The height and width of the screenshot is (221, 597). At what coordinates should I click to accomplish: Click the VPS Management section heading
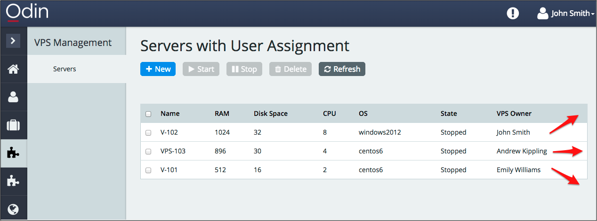[73, 43]
